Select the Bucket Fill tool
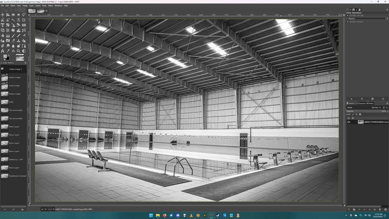This screenshot has width=389, height=219. pyautogui.click(x=3, y=35)
